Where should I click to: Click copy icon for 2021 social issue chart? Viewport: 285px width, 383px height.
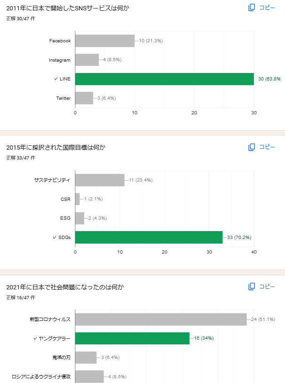pos(252,287)
